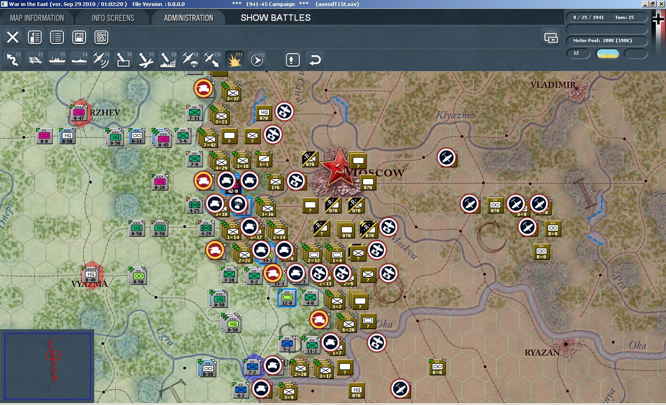The image size is (666, 405).
Task: Click the air battle marker below Klyazma label
Action: click(x=447, y=158)
